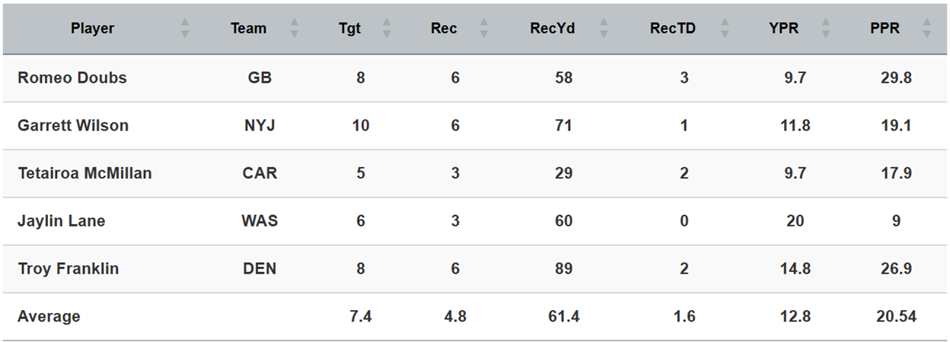Click the sort arrows beside YPR header
950x342 pixels.
tap(827, 29)
